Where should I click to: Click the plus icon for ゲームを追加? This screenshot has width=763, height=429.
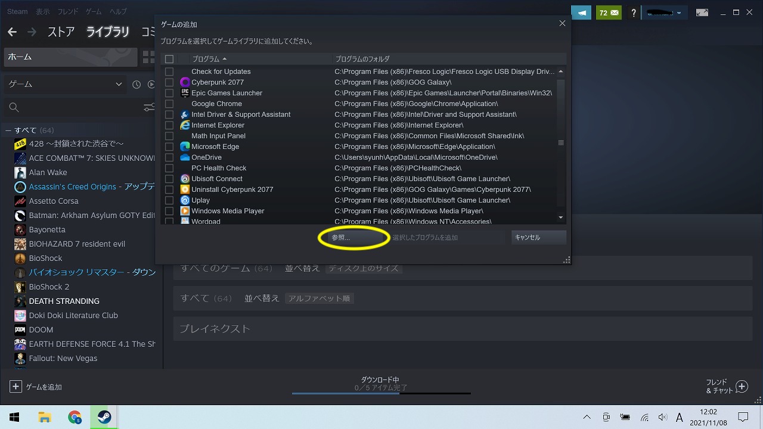click(15, 387)
